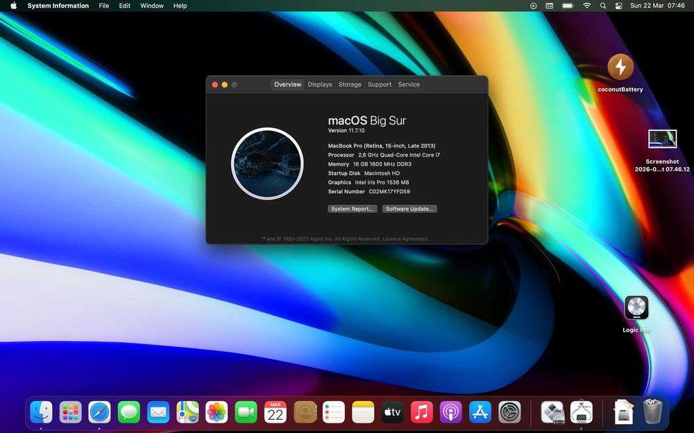Click the MacBook Pro (Retina, 15-inch, Late 2013) line

coord(382,145)
